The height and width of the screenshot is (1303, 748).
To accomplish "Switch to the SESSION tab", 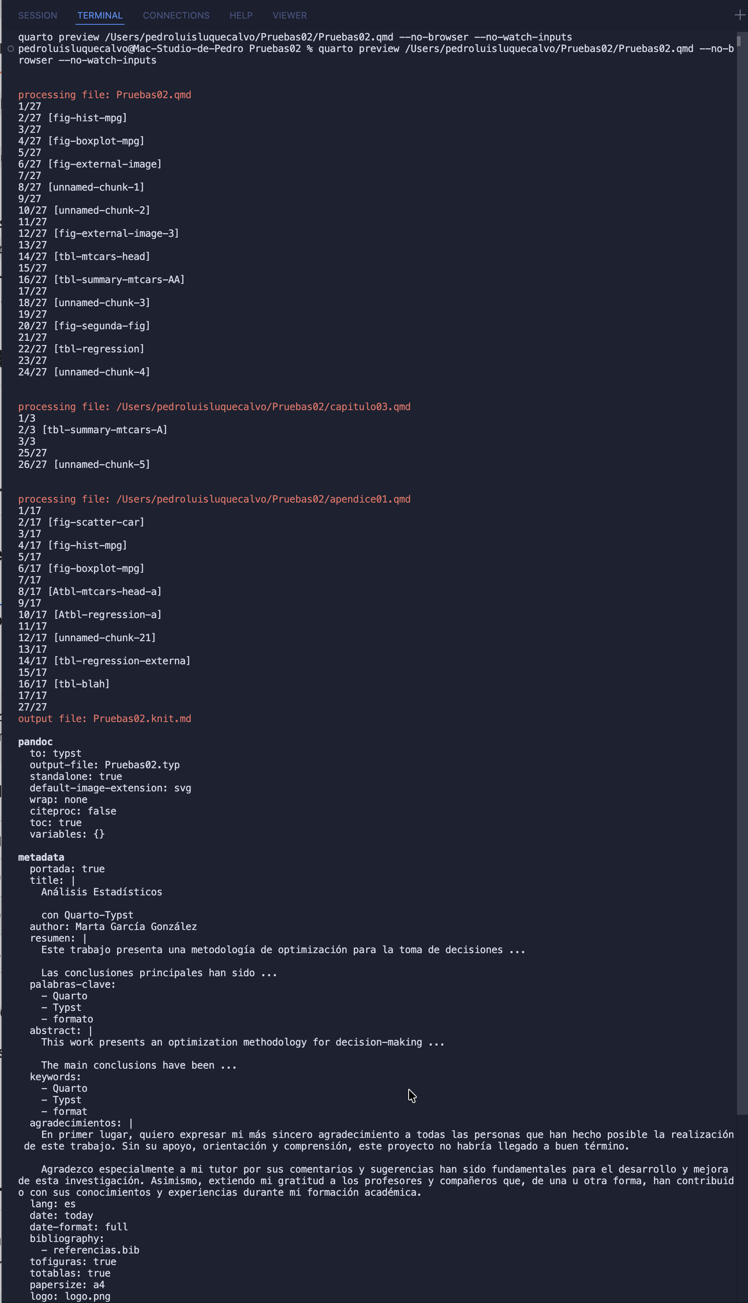I will click(38, 15).
